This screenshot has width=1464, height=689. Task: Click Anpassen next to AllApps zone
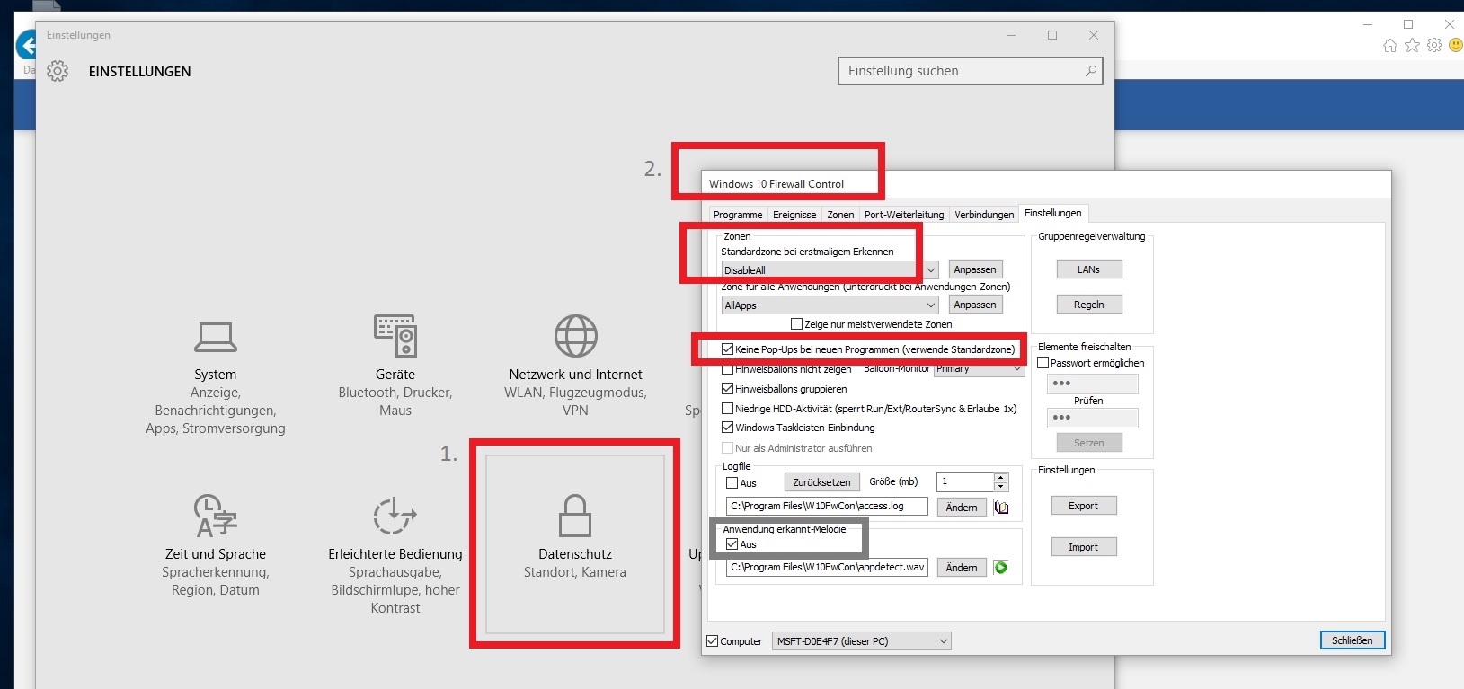pyautogui.click(x=975, y=305)
